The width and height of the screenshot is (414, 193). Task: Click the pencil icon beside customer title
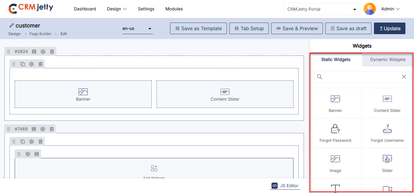(x=12, y=26)
